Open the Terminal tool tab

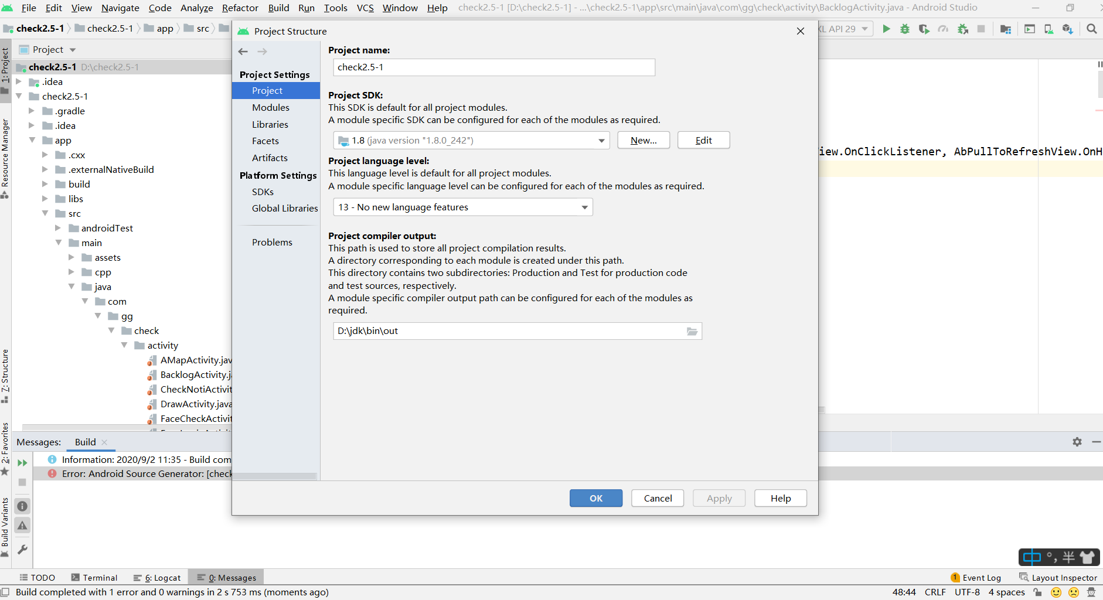94,578
